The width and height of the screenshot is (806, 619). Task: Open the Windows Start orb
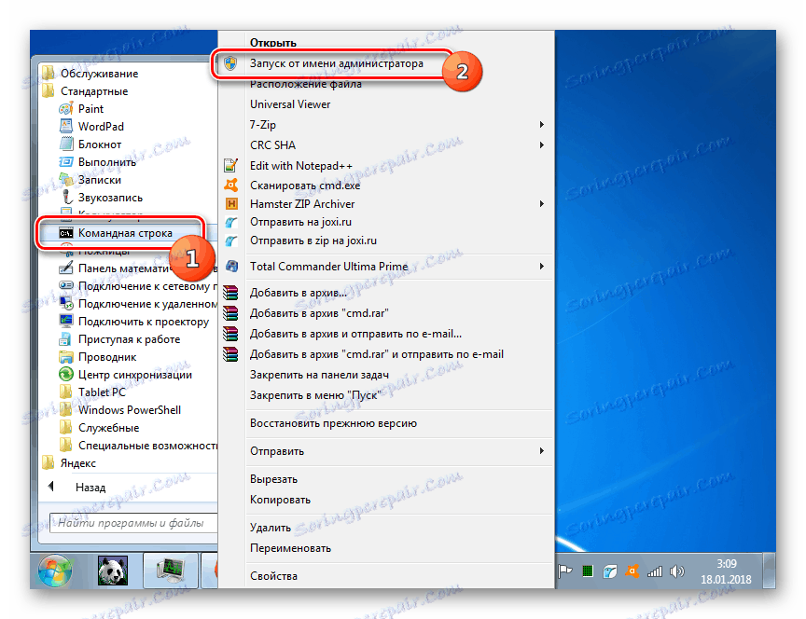tap(55, 571)
